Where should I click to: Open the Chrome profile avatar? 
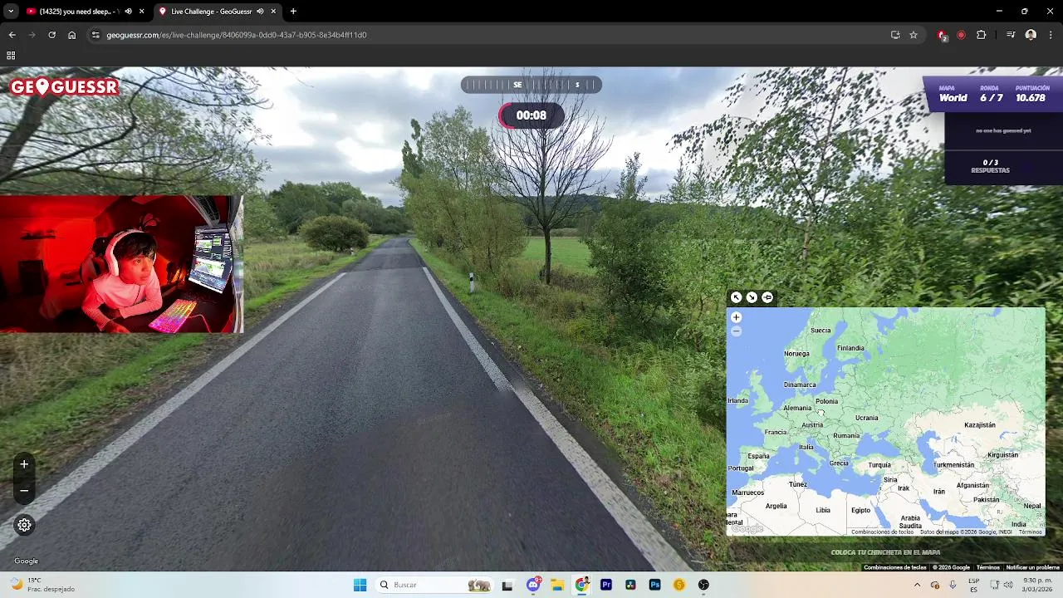tap(1031, 35)
